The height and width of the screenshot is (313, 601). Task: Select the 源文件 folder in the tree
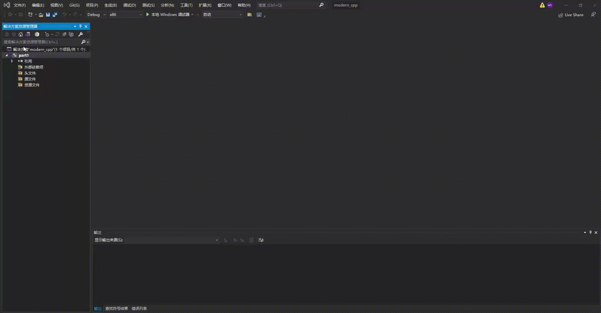[30, 79]
